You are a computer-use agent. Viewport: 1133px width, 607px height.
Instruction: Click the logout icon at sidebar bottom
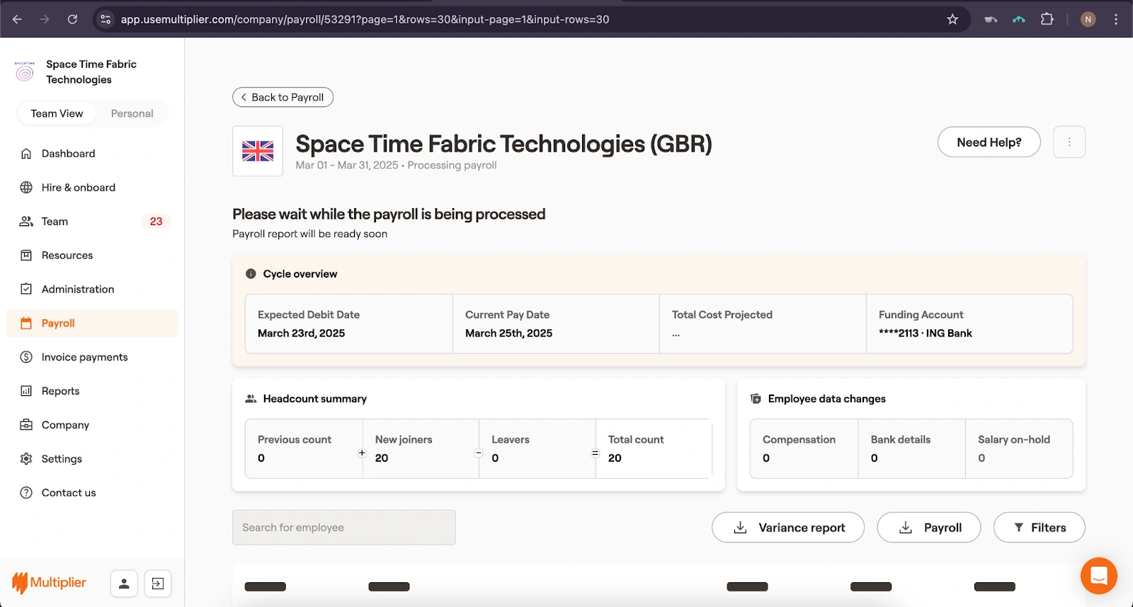pos(158,584)
